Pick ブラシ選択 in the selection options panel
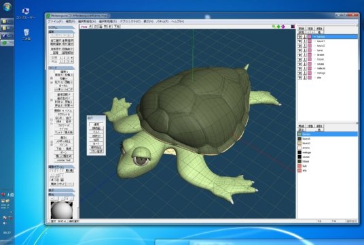The width and height of the screenshot is (364, 245). coord(96,152)
